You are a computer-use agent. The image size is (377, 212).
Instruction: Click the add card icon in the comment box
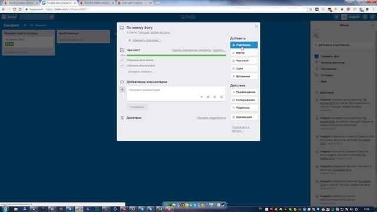click(221, 97)
